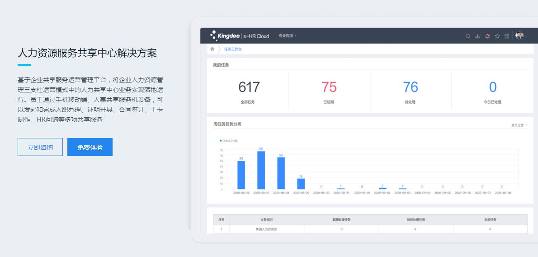The height and width of the screenshot is (257, 538).
Task: Click the 立即咨询 button
Action: [40, 147]
